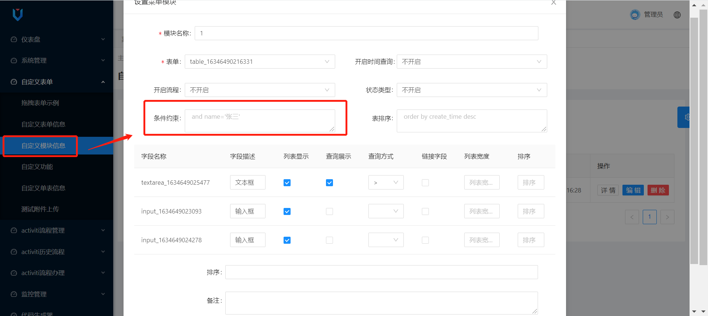
Task: Click the activiti流程管理 menu icon
Action: coord(14,230)
